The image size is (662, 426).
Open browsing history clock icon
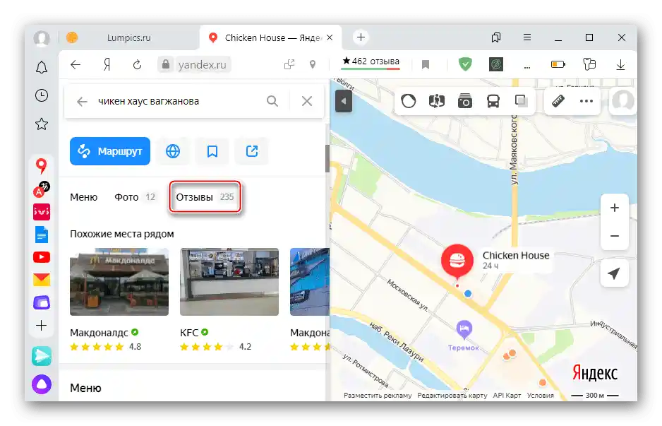pyautogui.click(x=42, y=95)
